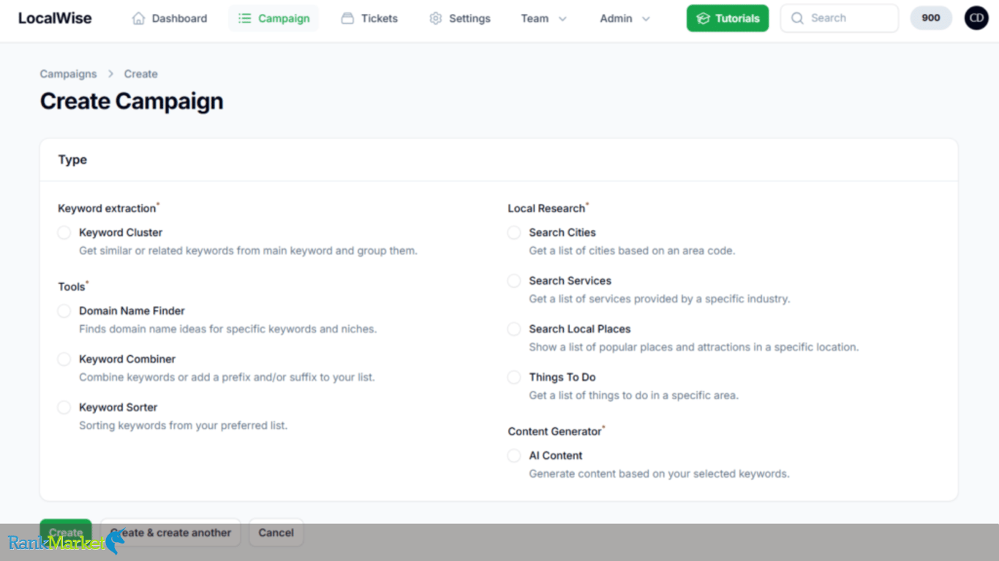The height and width of the screenshot is (561, 999).
Task: Click the Create Campaign page heading
Action: pos(132,101)
